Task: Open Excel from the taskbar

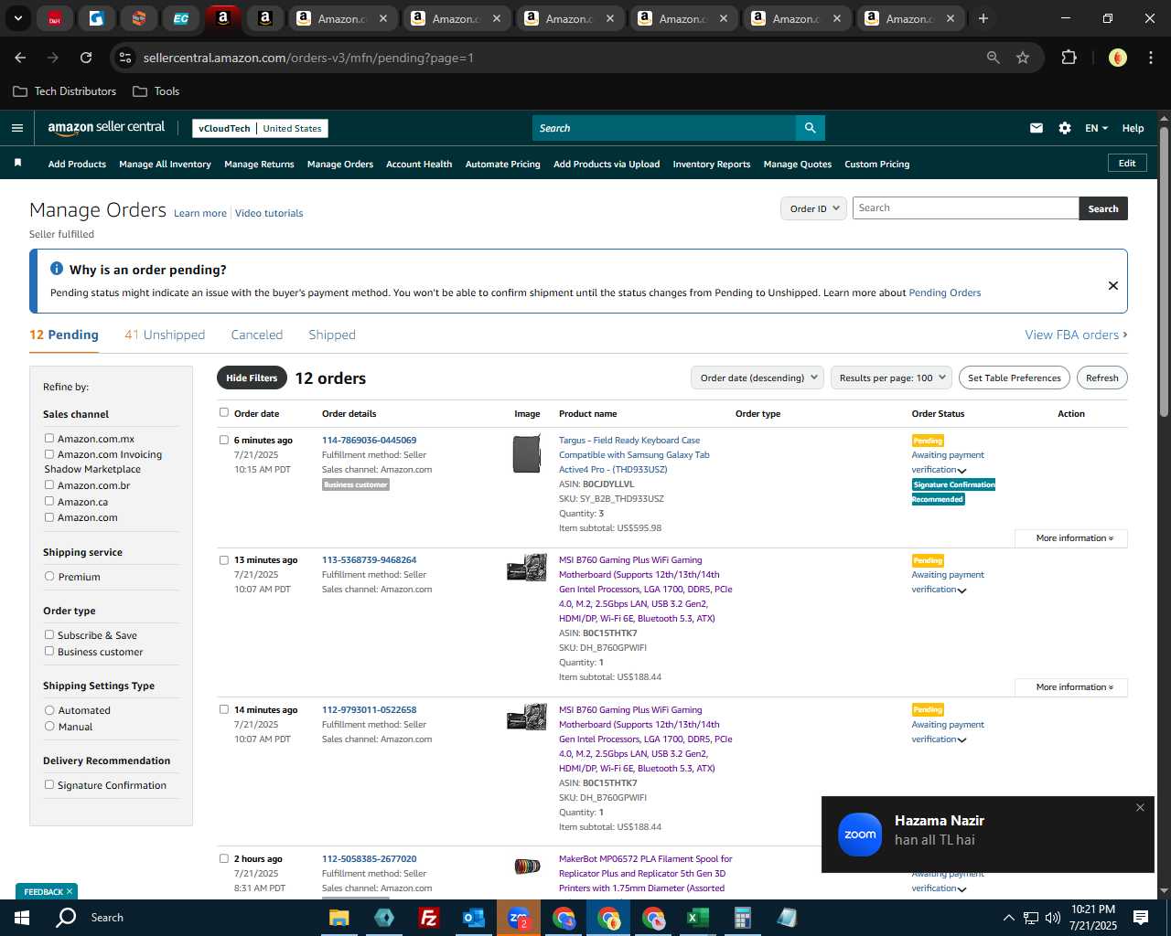Action: 697,918
